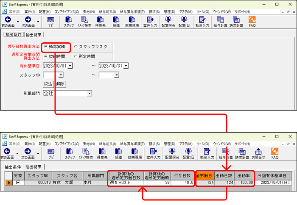This screenshot has height=205, width=297.
Task: Select 勤怠実績 radio button
Action: click(x=46, y=47)
